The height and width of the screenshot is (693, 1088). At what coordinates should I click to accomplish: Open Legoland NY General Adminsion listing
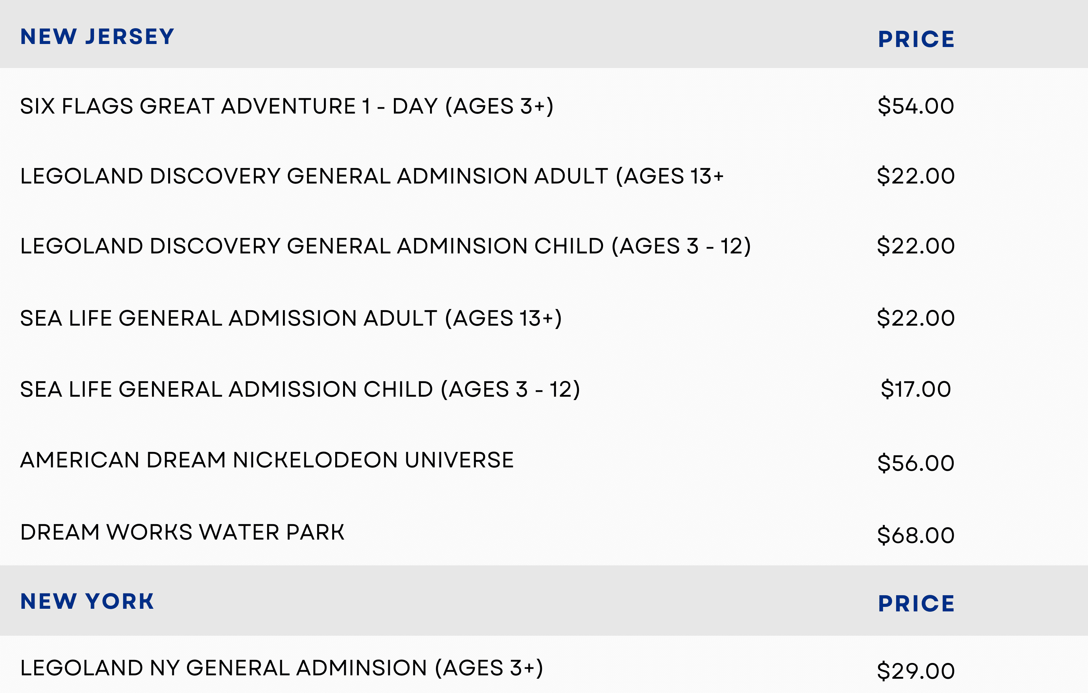tap(281, 668)
